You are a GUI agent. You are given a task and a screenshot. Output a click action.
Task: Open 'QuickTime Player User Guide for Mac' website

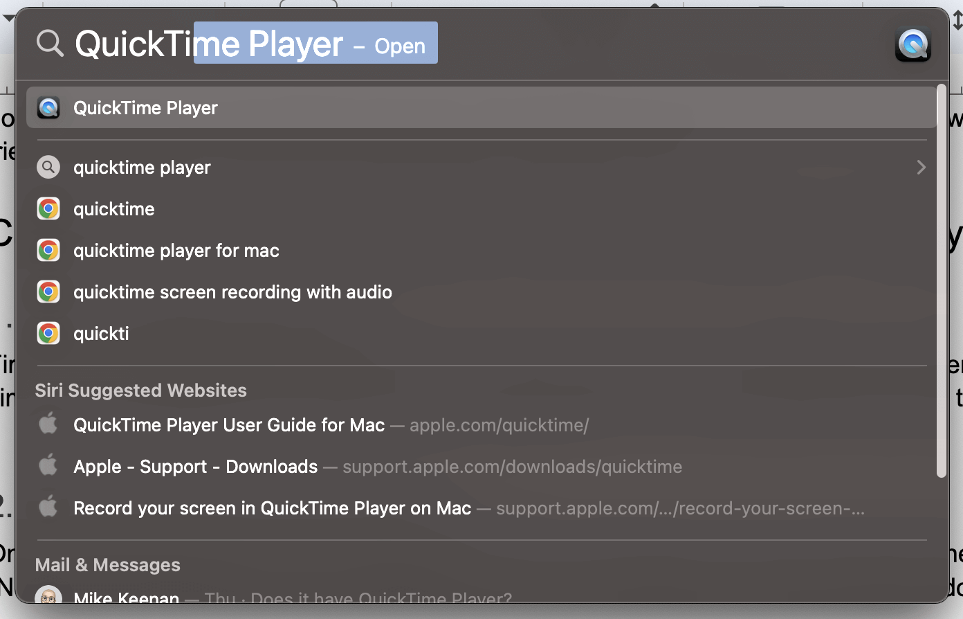[481, 425]
